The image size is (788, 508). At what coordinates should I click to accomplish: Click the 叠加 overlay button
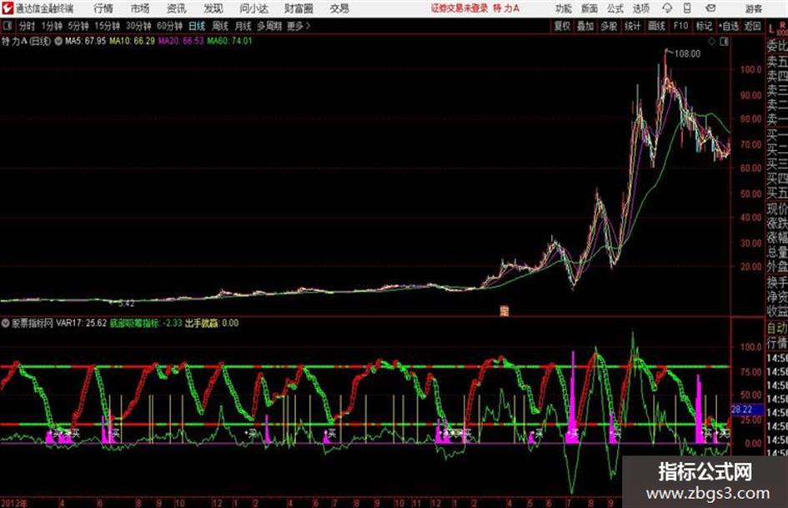585,26
